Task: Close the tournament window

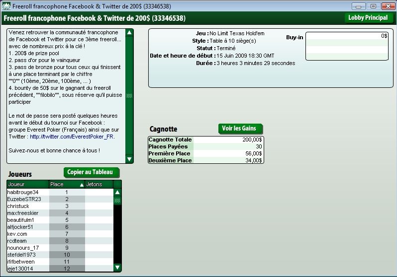Action: pyautogui.click(x=388, y=6)
